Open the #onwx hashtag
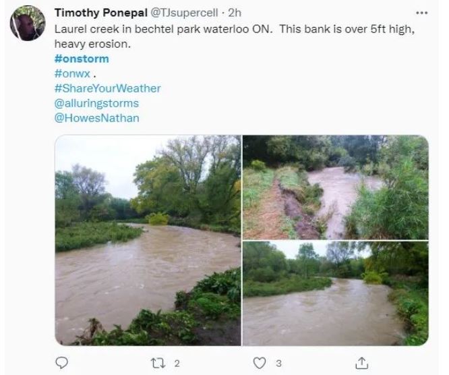This screenshot has height=375, width=449. click(72, 74)
